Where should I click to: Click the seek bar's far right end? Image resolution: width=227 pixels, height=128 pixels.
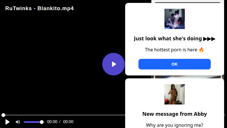click(x=225, y=115)
